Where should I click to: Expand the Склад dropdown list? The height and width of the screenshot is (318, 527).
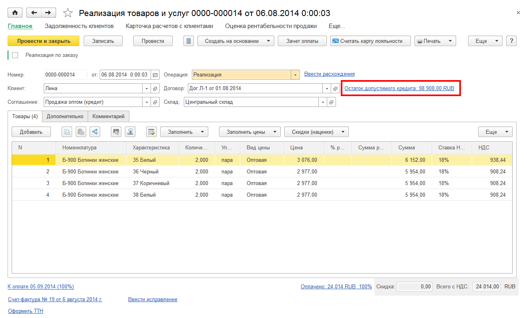[323, 102]
